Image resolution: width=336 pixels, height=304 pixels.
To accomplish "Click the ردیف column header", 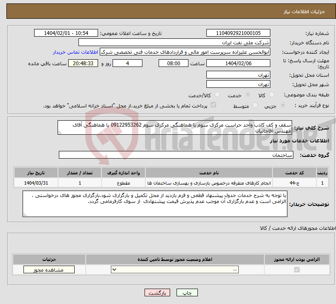I will [322, 173].
